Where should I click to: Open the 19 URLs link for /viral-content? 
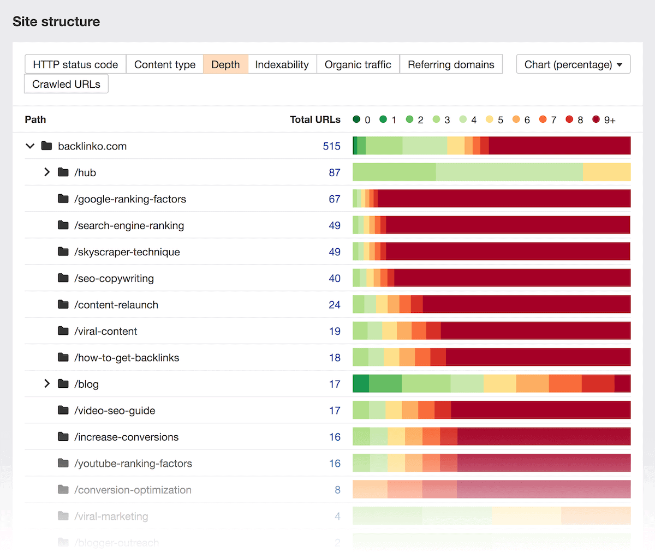[x=335, y=331]
